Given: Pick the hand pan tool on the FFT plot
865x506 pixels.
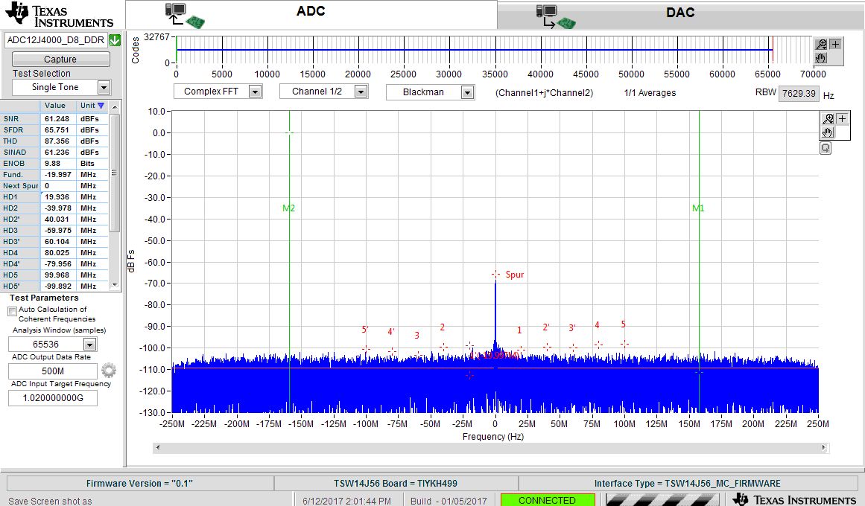Looking at the screenshot, I should (828, 132).
